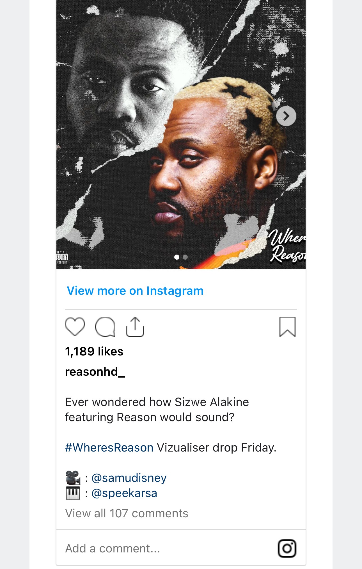This screenshot has width=362, height=569.
Task: Click the piano keyboard emoji
Action: [73, 493]
